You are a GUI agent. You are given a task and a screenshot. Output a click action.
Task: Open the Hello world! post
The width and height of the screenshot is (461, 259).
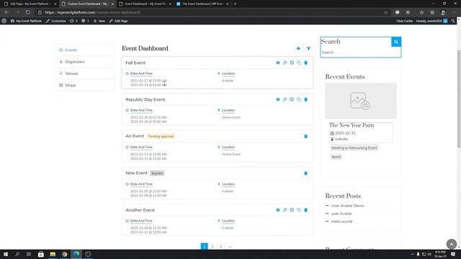pos(341,222)
